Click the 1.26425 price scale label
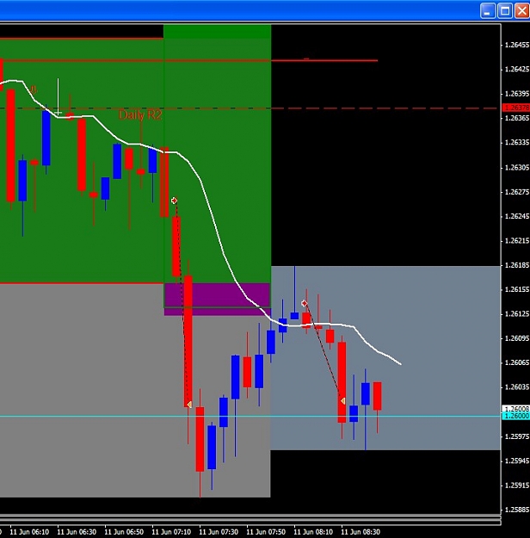 (517, 70)
